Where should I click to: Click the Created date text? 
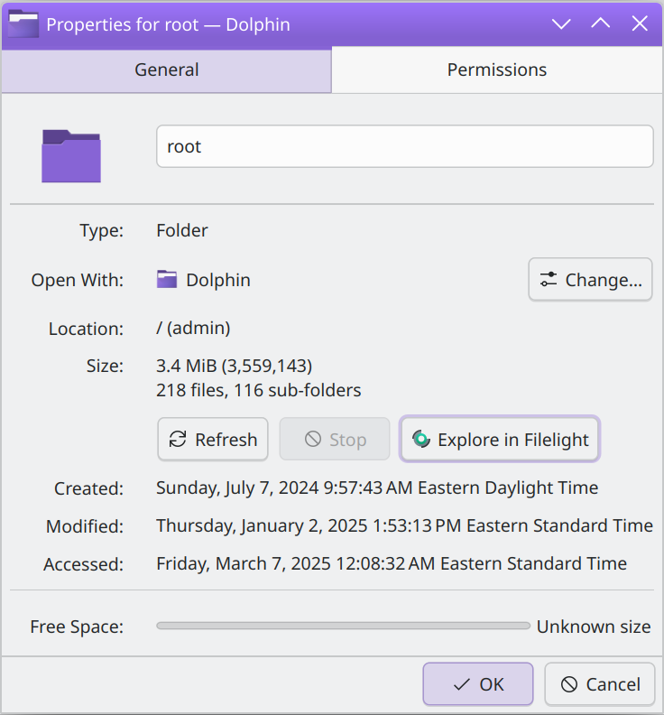(376, 488)
